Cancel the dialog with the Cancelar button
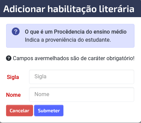Screen dimensions: 141x123 pos(20,111)
